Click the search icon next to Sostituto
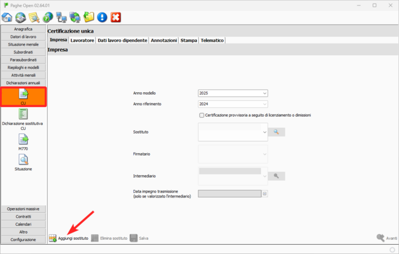This screenshot has height=254, width=399. click(277, 132)
